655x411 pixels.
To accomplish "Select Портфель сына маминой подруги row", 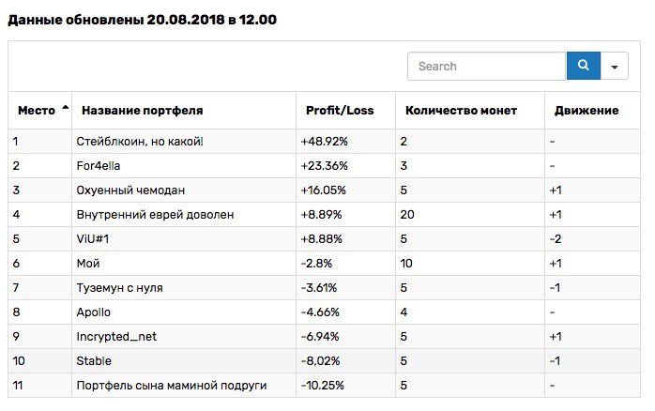I will pyautogui.click(x=324, y=385).
